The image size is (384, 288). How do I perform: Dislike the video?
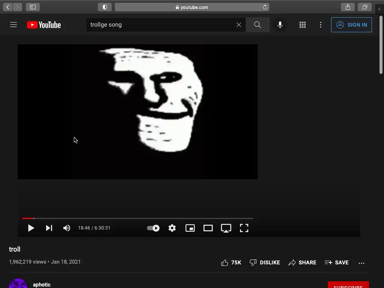tap(265, 262)
